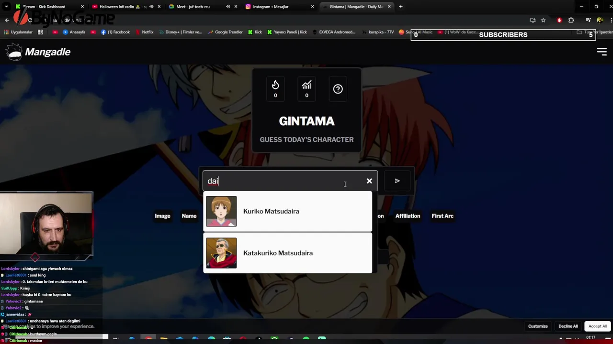
Task: Open a new browser tab
Action: pos(400,7)
